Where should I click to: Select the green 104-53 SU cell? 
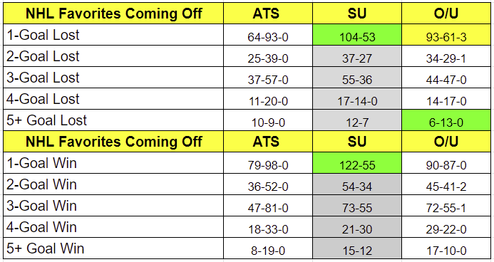[357, 35]
